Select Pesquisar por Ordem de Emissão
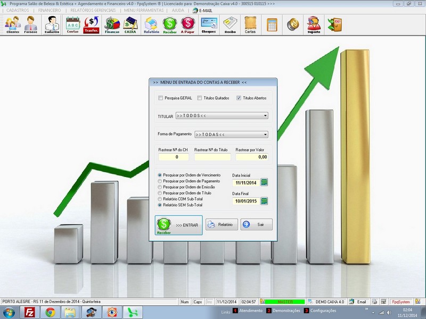 160,187
